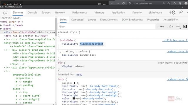
Task: Select DOM Breakpoints subtab
Action: pyautogui.click(x=132, y=20)
